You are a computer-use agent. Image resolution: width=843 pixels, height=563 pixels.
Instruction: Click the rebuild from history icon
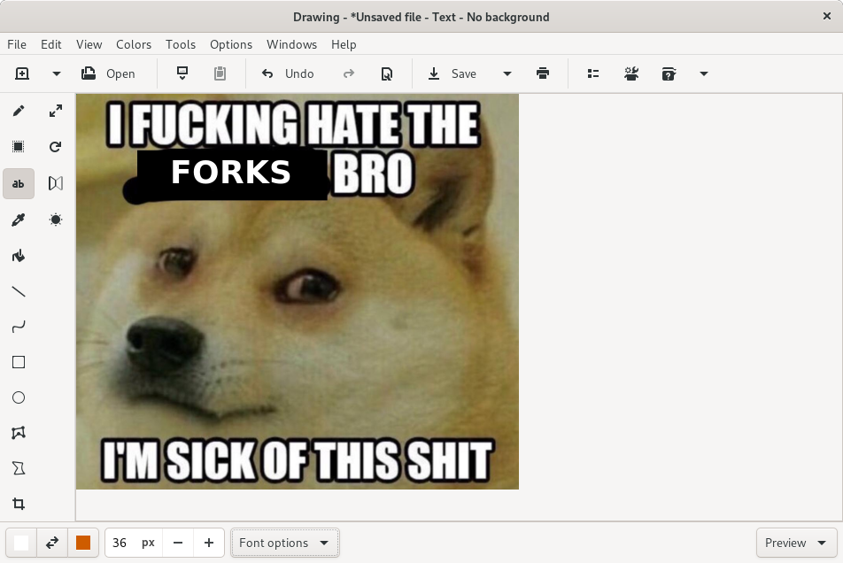coord(387,73)
